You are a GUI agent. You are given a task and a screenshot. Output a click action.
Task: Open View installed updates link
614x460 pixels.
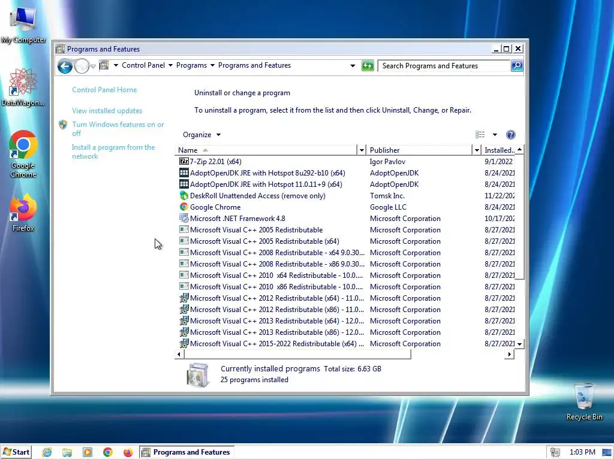tap(107, 111)
